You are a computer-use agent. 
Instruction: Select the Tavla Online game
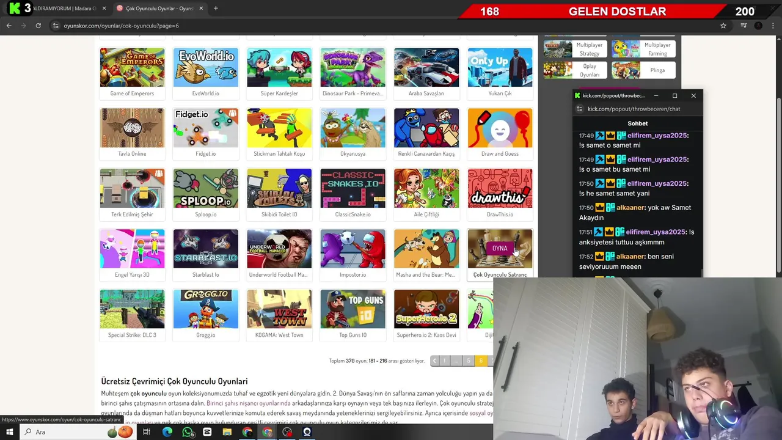pos(132,128)
